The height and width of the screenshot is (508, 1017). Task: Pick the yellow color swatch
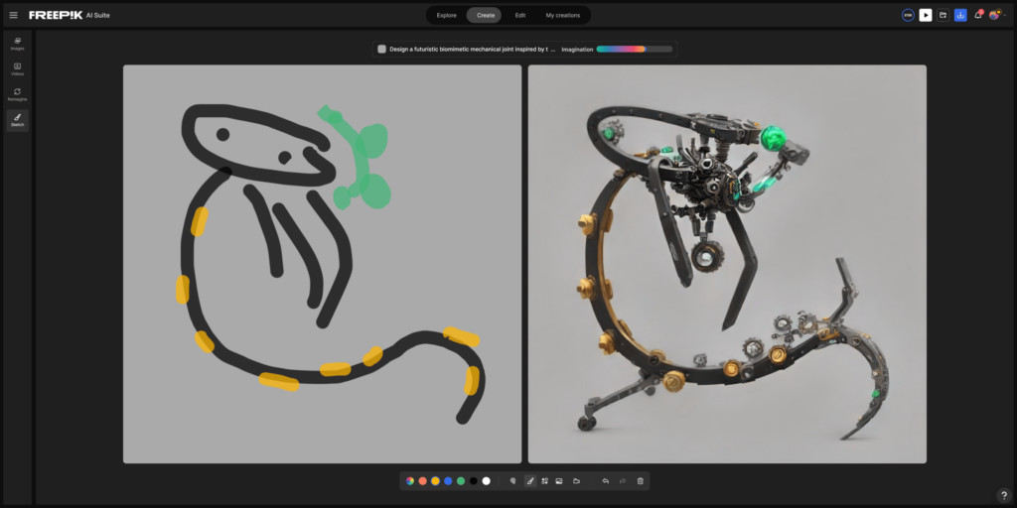[x=435, y=481]
